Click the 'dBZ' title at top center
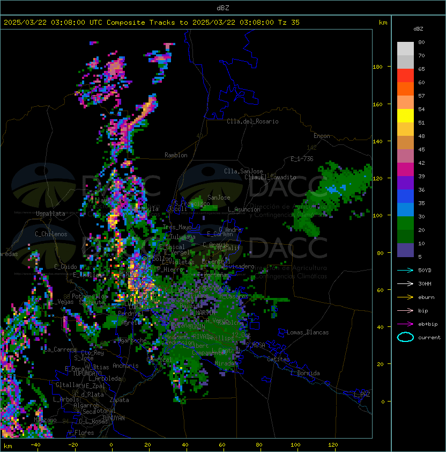Viewport: 446px width, 452px height. tap(223, 8)
